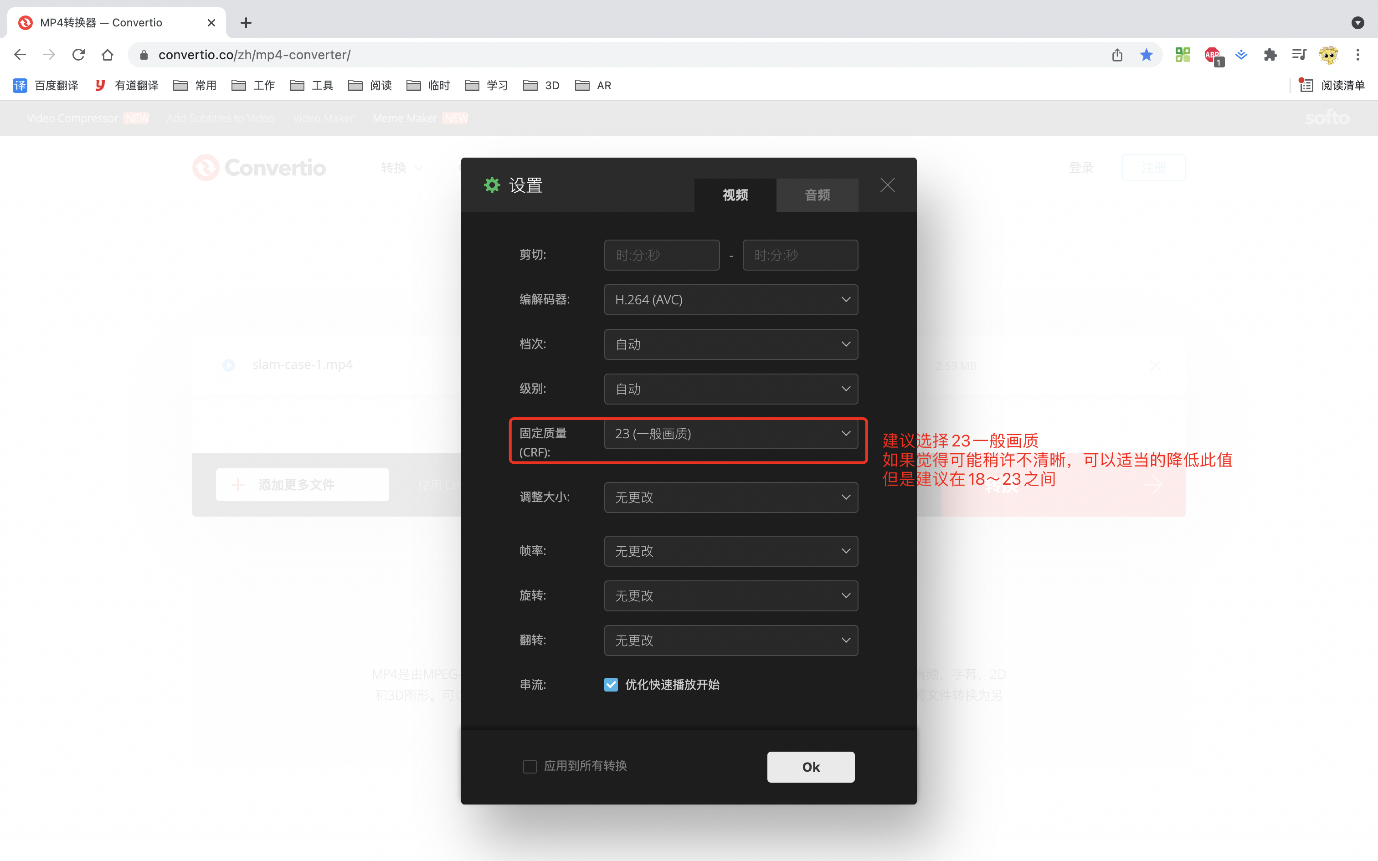Open the reading list (阅读清单)
The height and width of the screenshot is (861, 1378).
pos(1332,86)
